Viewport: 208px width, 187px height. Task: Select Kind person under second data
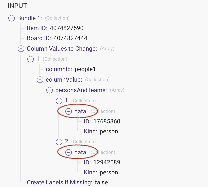[101, 173]
